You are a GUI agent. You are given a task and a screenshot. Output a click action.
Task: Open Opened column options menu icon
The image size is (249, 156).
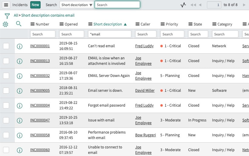click(x=61, y=24)
